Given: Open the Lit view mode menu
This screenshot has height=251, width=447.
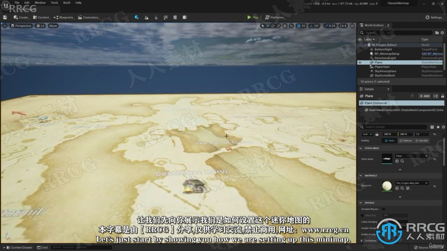Looking at the screenshot, I should tap(41, 26).
